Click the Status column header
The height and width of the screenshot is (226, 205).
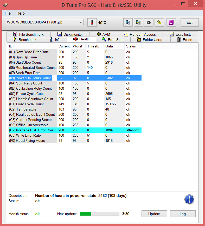133,46
